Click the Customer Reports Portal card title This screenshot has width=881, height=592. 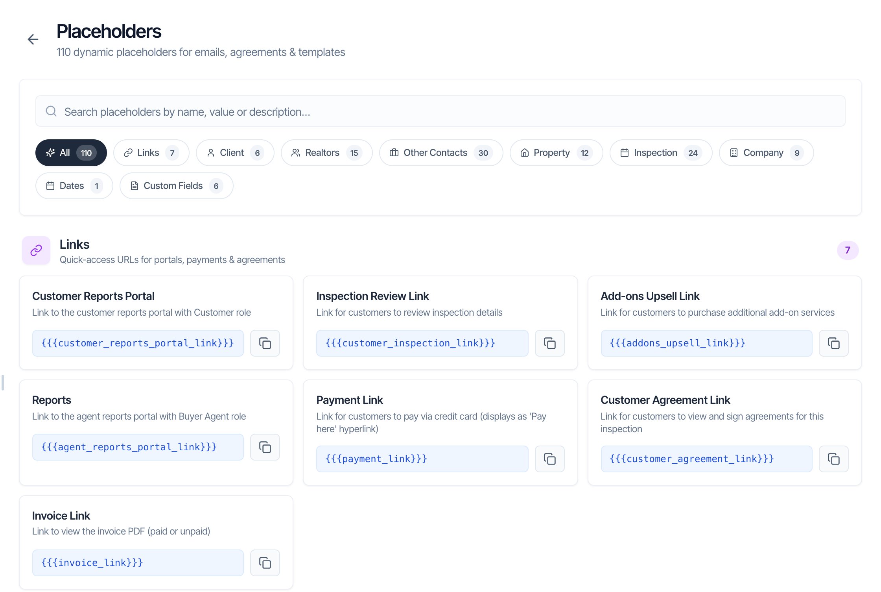coord(93,296)
